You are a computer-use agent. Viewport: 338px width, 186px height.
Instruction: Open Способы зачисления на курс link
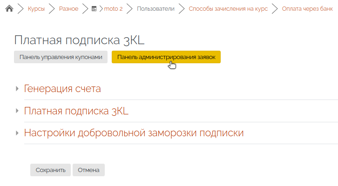pyautogui.click(x=228, y=9)
